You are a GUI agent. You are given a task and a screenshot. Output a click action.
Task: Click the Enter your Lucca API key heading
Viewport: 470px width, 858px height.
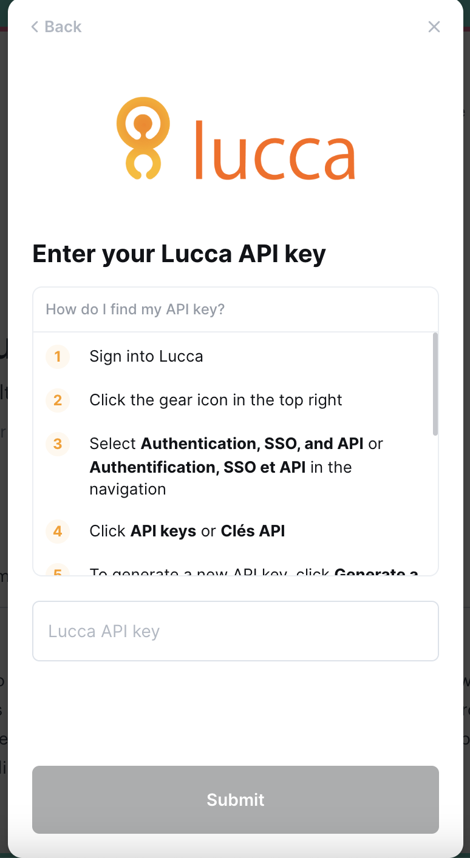[x=179, y=254]
